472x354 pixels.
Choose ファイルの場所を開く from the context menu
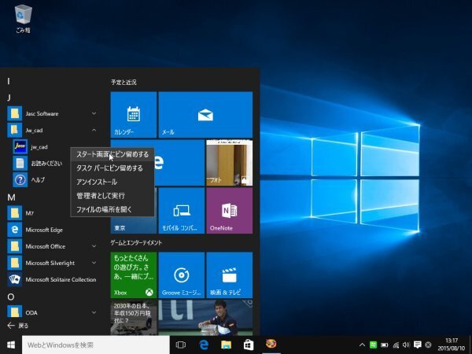(112, 209)
